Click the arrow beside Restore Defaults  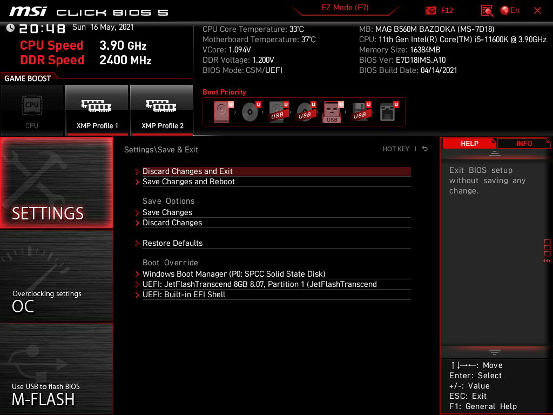coord(137,243)
